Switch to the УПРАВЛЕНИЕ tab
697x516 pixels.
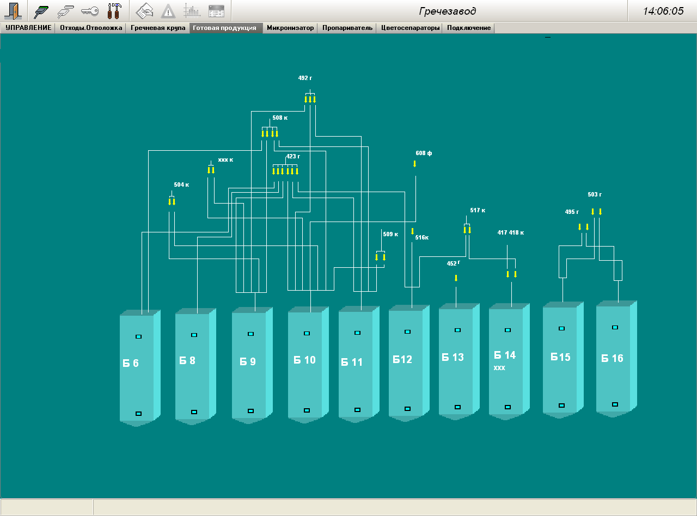point(28,28)
